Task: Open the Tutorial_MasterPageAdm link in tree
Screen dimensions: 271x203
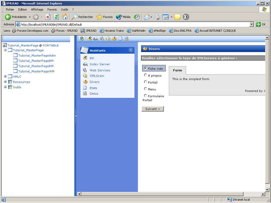Action: pyautogui.click(x=37, y=56)
